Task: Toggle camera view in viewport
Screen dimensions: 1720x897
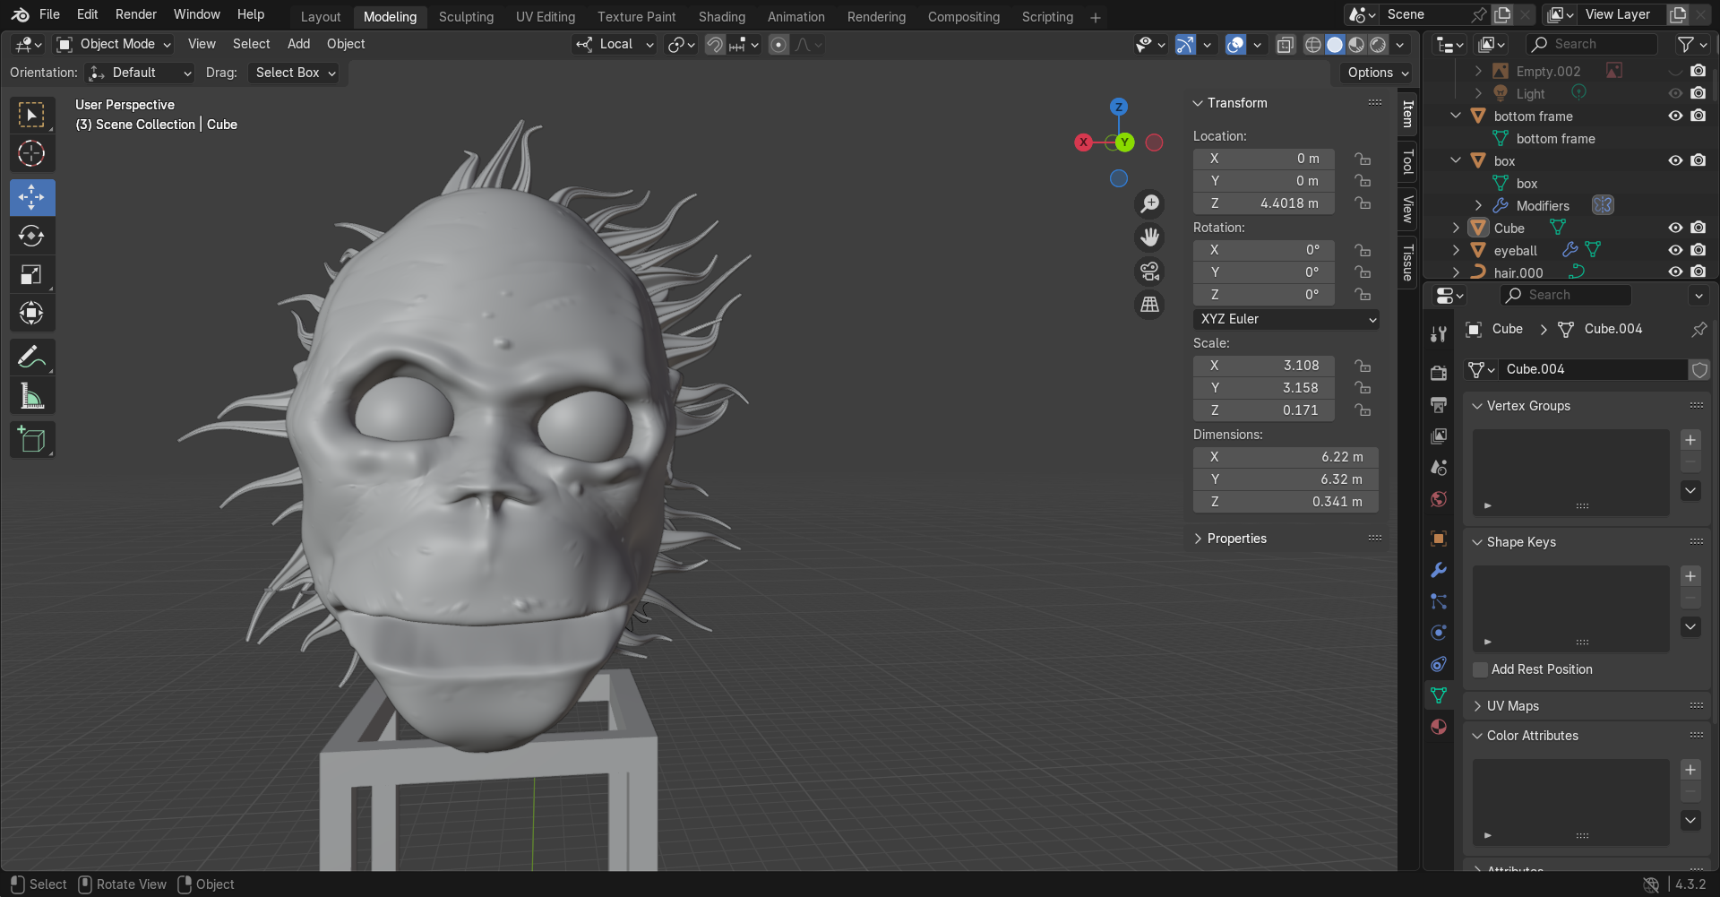Action: (x=1149, y=271)
